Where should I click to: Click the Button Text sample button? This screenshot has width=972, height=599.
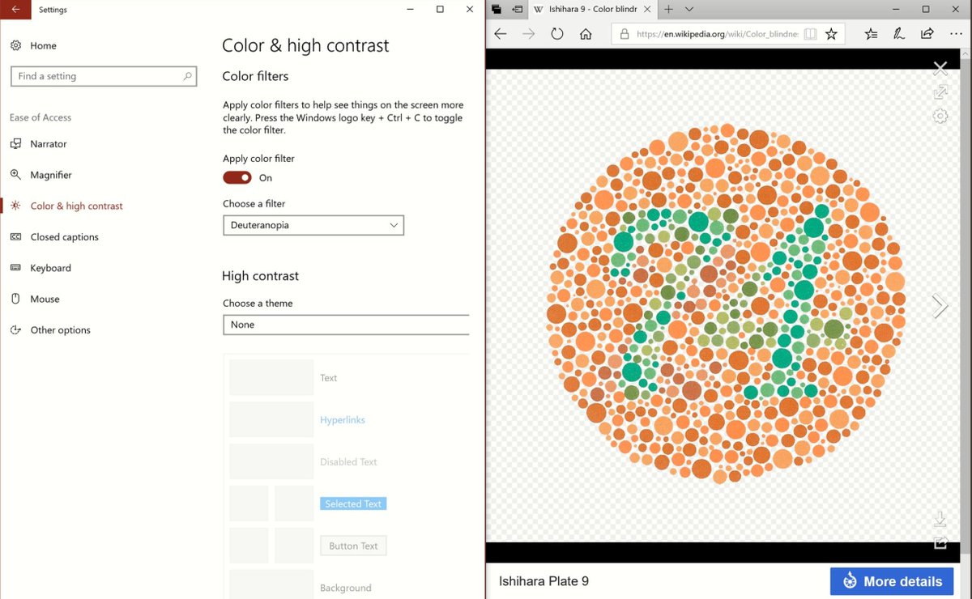click(353, 546)
